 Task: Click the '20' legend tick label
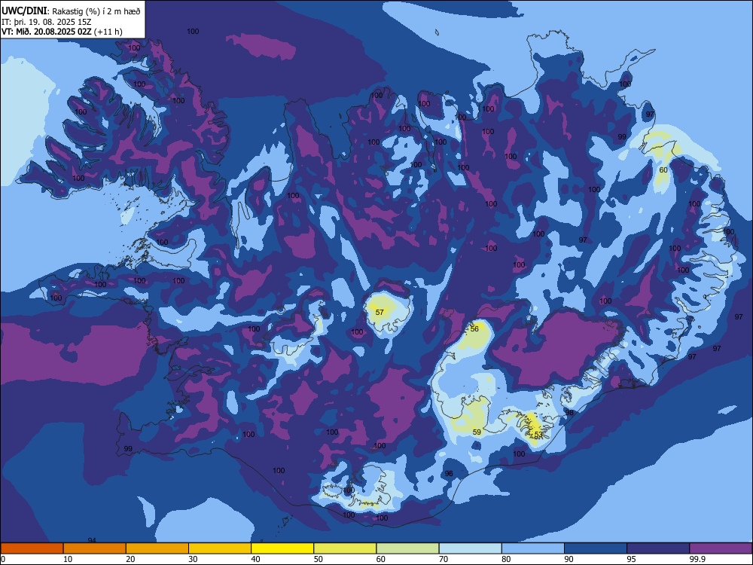click(130, 559)
